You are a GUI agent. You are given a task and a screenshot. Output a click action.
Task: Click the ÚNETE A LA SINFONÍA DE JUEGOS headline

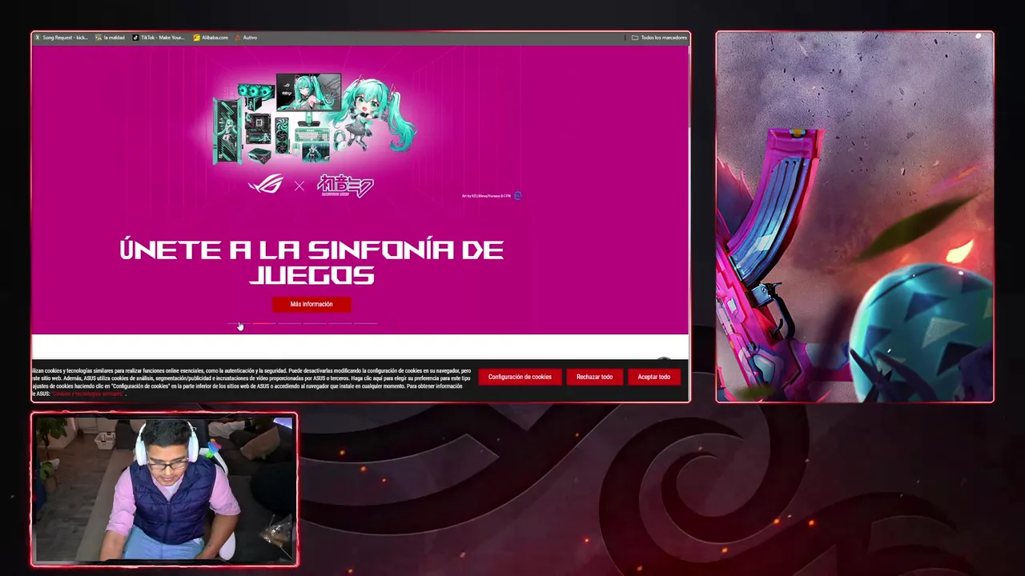pyautogui.click(x=312, y=262)
